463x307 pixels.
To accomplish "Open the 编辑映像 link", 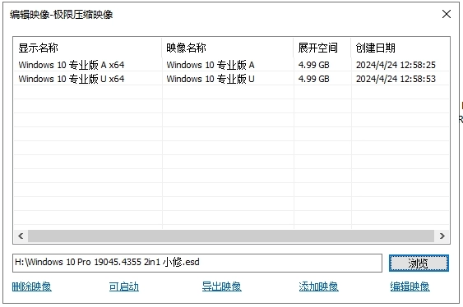I will (410, 286).
